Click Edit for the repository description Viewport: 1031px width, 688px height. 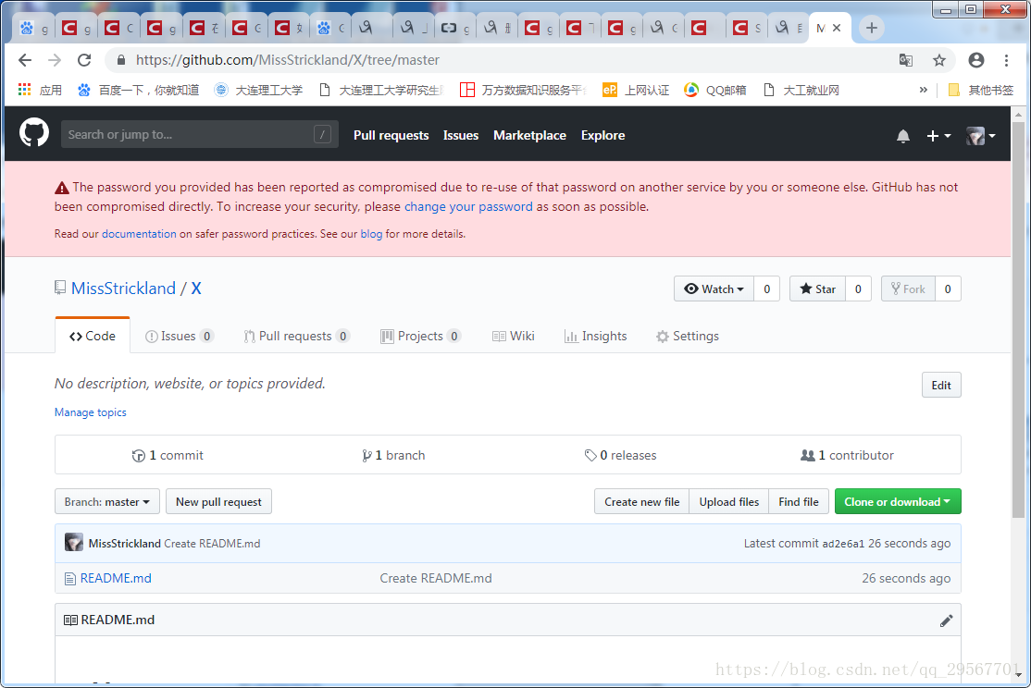pyautogui.click(x=941, y=385)
